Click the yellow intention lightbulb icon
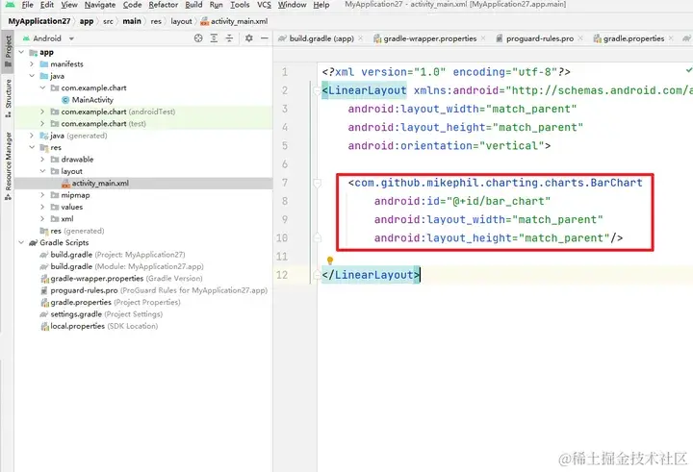Screen dimensions: 693x472 (x=330, y=261)
